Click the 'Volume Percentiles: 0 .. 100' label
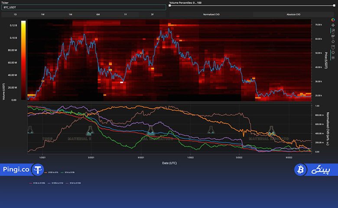The image size is (338, 208). tap(185, 3)
